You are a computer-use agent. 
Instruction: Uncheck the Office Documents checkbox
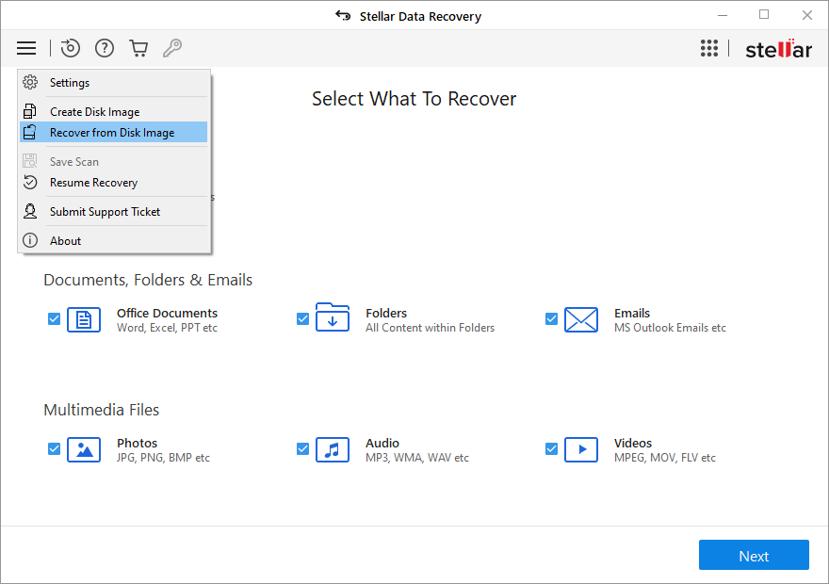pos(54,319)
